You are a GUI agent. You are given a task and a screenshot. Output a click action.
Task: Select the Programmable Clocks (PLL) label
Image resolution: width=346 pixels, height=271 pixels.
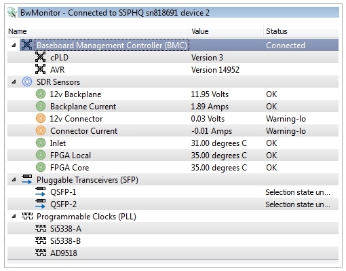[86, 217]
